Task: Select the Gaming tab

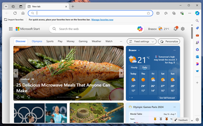Action: point(83,41)
